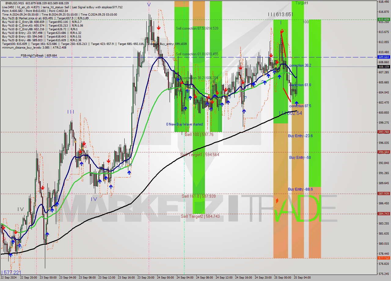Click the '0 New Buy Wave started' text
The height and width of the screenshot is (281, 391).
[184, 124]
